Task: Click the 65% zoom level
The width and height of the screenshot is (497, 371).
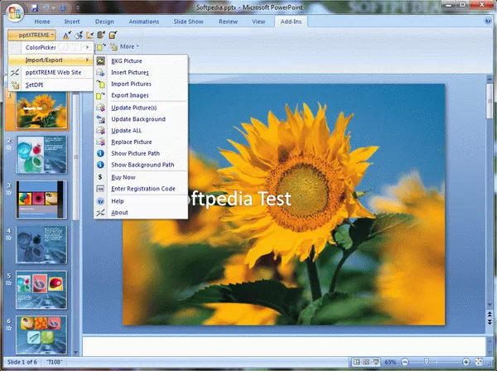Action: [390, 362]
